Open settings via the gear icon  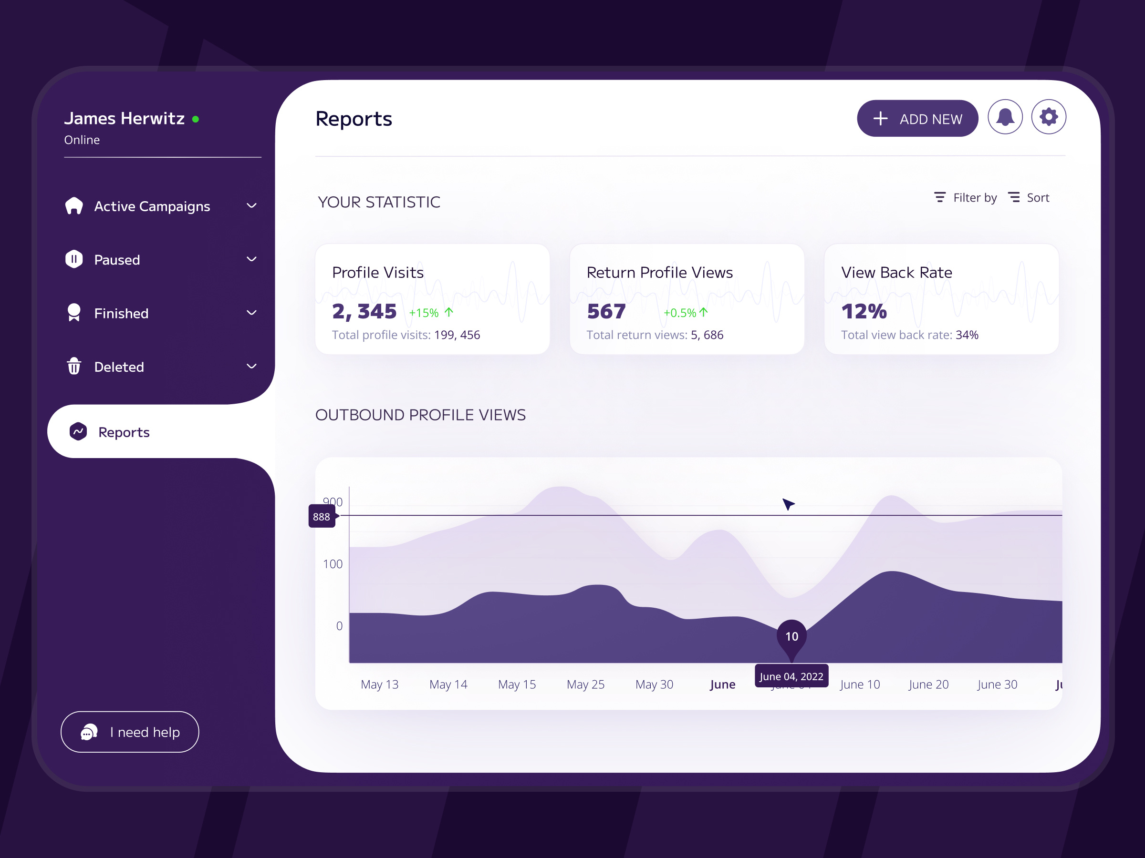click(x=1048, y=117)
